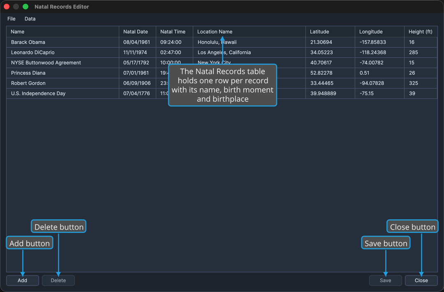This screenshot has height=292, width=444.
Task: Click the Honolulu, Hawaii location cell
Action: pos(249,42)
